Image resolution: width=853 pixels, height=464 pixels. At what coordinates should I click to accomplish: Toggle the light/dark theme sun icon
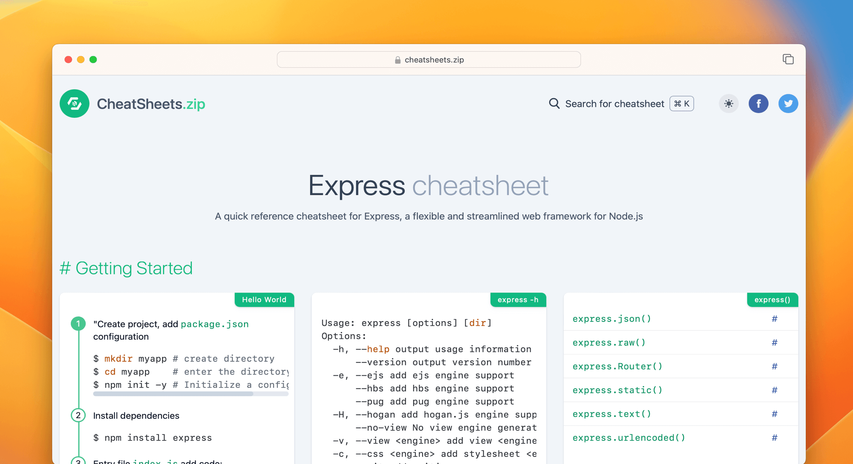(728, 104)
